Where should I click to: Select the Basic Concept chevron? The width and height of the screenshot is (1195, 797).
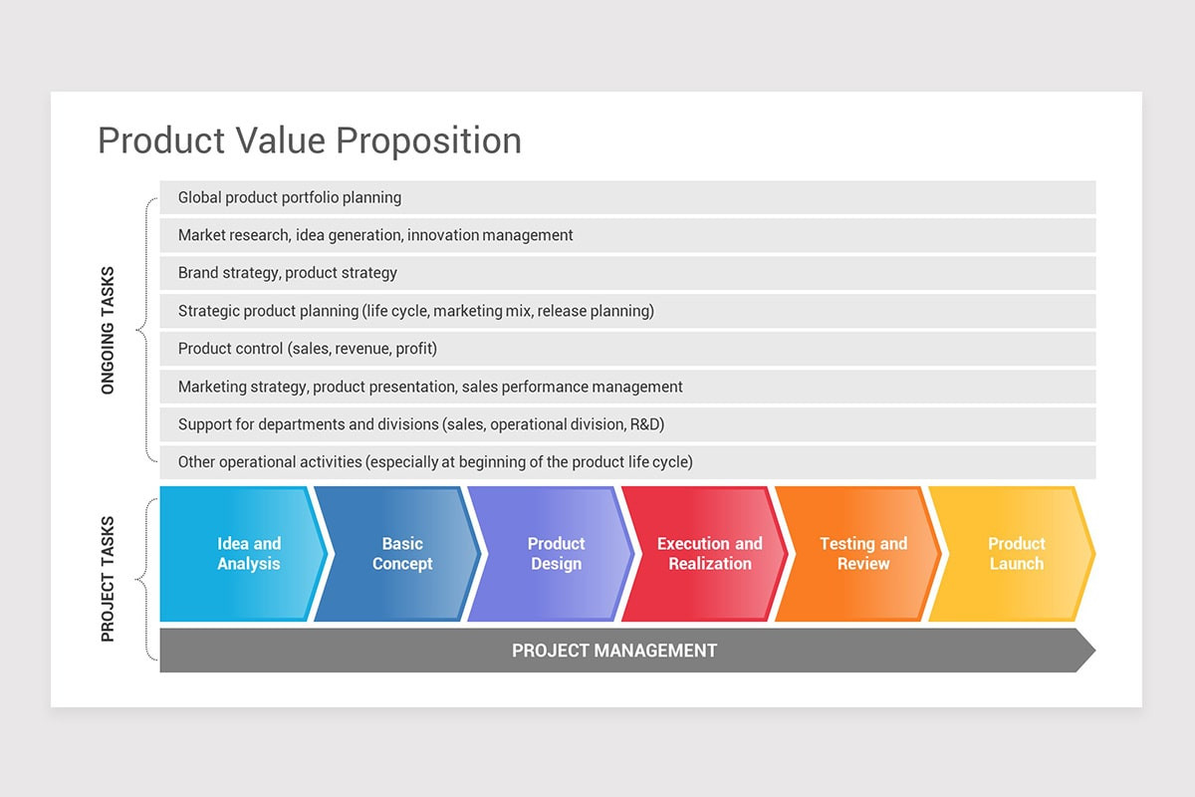396,554
